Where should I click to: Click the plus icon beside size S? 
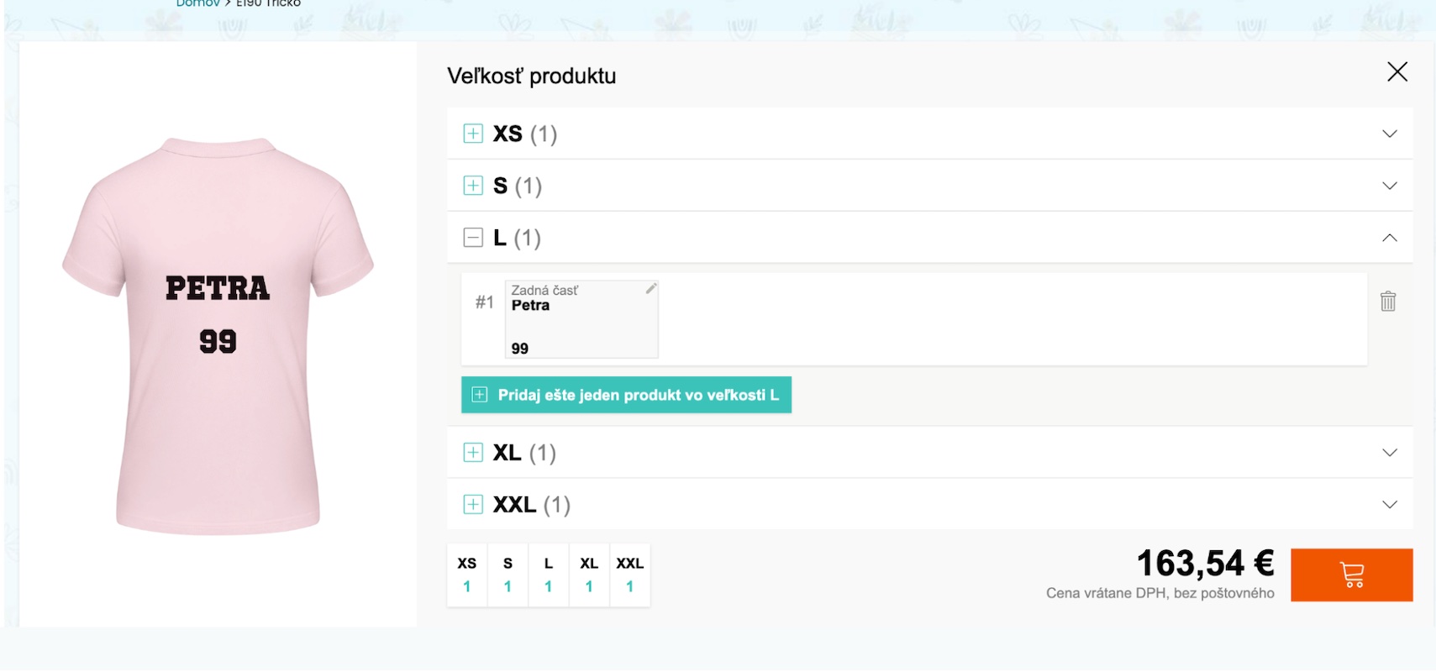coord(473,186)
